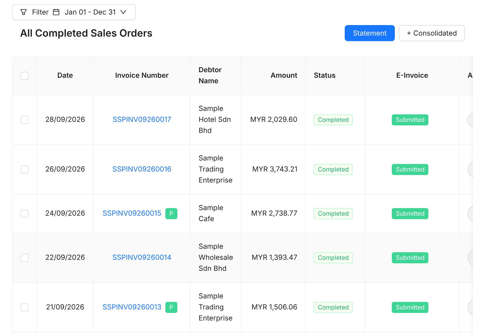Click the amount MYR 1,393.47

(274, 257)
